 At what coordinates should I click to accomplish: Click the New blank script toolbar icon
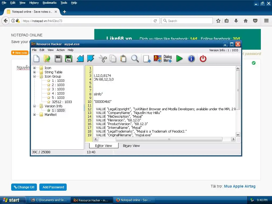tap(36, 58)
